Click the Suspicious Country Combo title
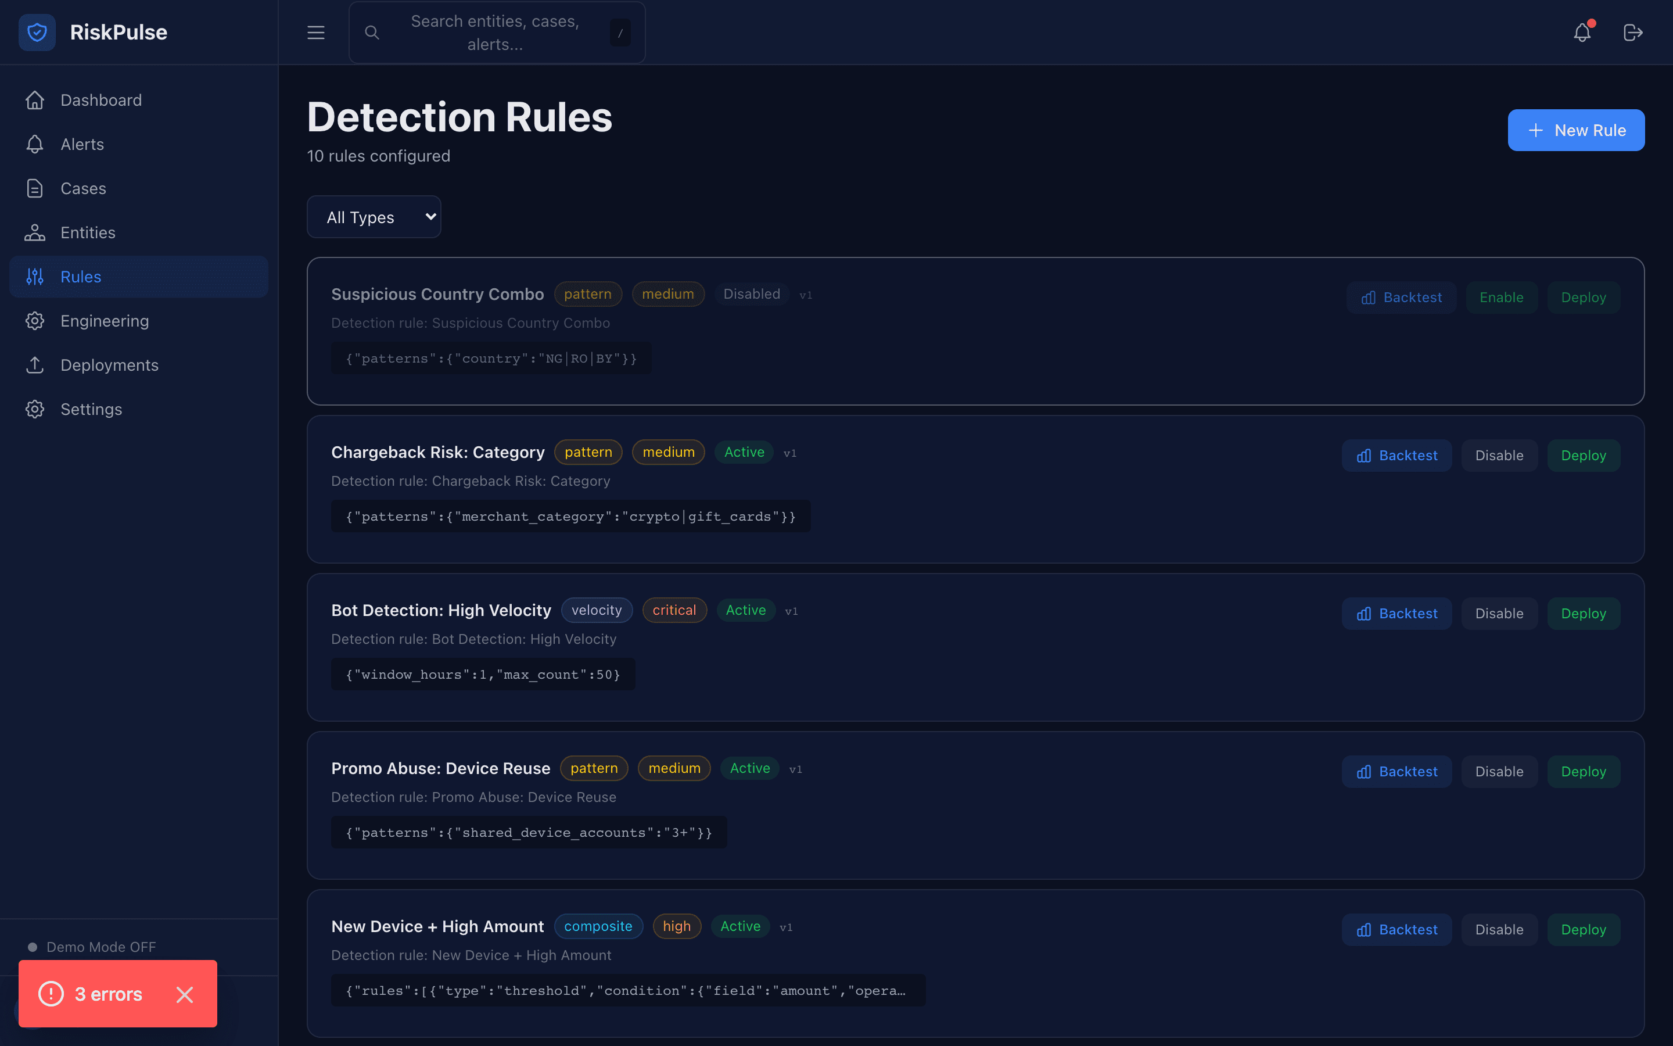Image resolution: width=1673 pixels, height=1046 pixels. tap(437, 294)
